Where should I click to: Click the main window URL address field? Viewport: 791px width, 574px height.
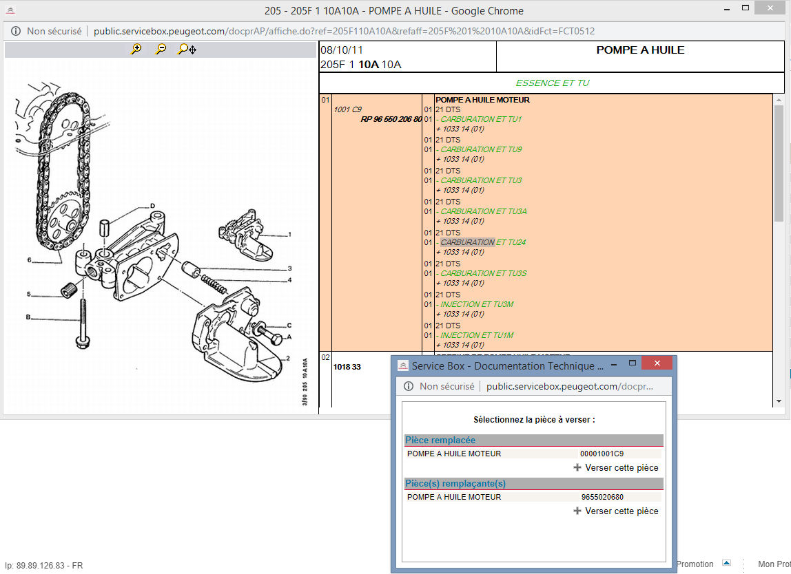[345, 31]
